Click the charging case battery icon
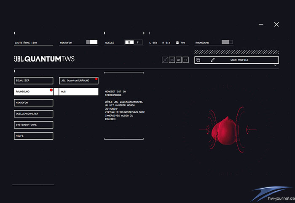 pyautogui.click(x=177, y=43)
